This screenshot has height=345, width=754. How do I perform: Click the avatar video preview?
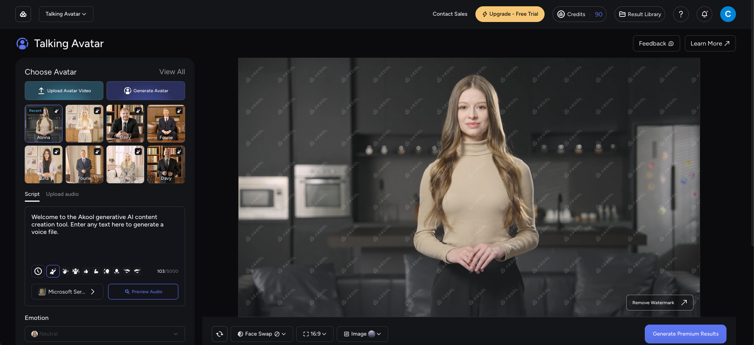(469, 187)
